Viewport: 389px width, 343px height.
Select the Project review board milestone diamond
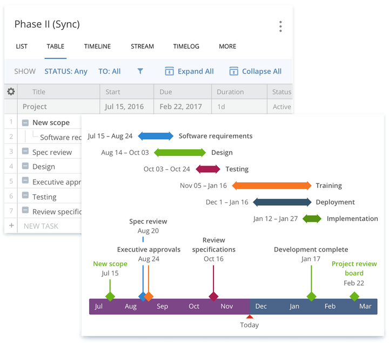tap(354, 296)
